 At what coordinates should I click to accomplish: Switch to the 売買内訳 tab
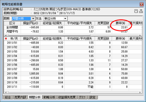click(x=20, y=97)
